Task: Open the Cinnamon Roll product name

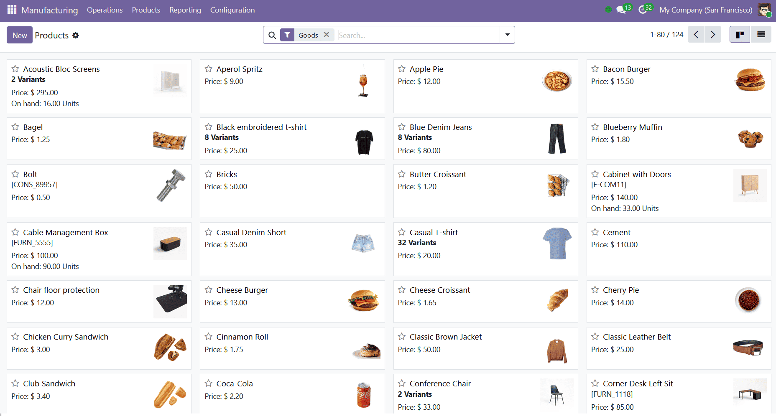Action: (x=242, y=337)
